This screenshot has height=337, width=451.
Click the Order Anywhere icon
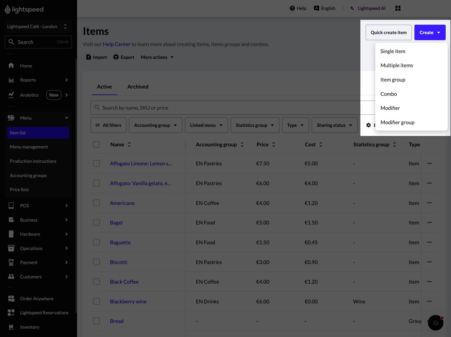(x=11, y=299)
